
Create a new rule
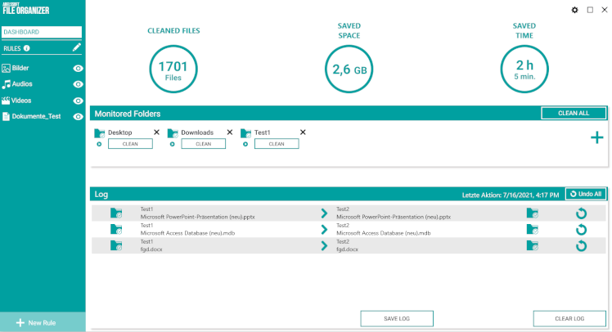pos(35,323)
